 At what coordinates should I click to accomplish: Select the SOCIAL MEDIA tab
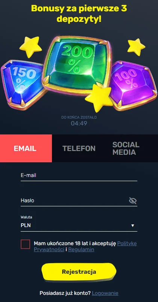pyautogui.click(x=126, y=148)
